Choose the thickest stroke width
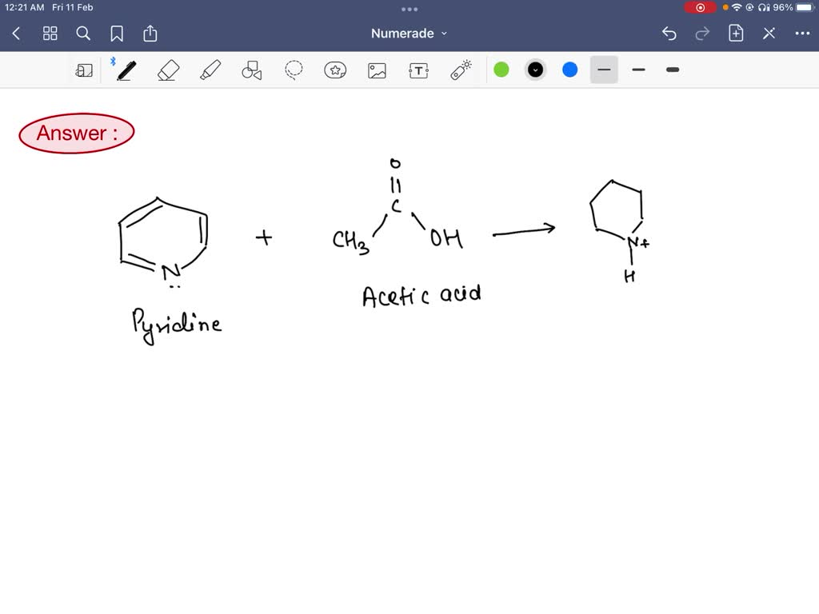Image resolution: width=819 pixels, height=614 pixels. (x=672, y=70)
